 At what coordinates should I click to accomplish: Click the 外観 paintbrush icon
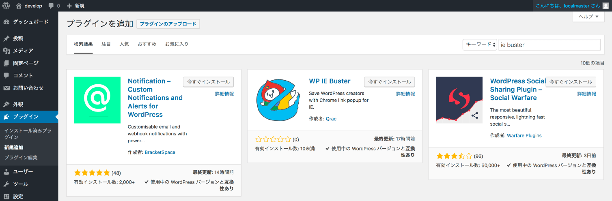coord(6,104)
